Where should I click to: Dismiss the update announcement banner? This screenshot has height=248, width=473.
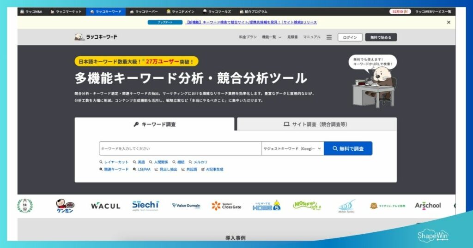[448, 22]
